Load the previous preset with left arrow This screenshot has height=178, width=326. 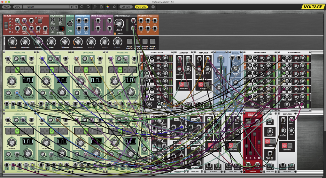(72, 7)
